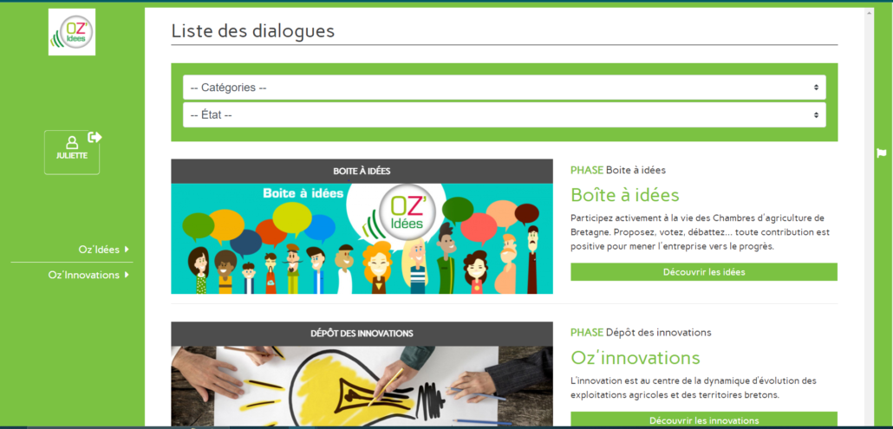Click the Découvrir les innovations button

[x=704, y=419]
